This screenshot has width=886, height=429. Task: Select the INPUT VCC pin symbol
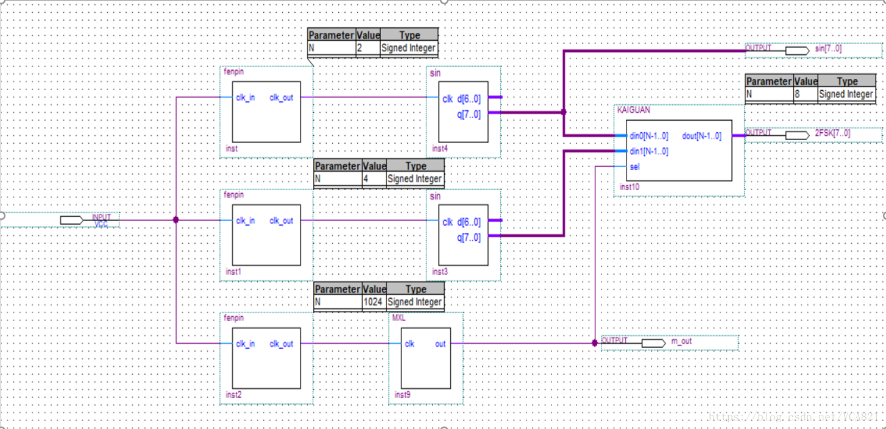point(72,220)
